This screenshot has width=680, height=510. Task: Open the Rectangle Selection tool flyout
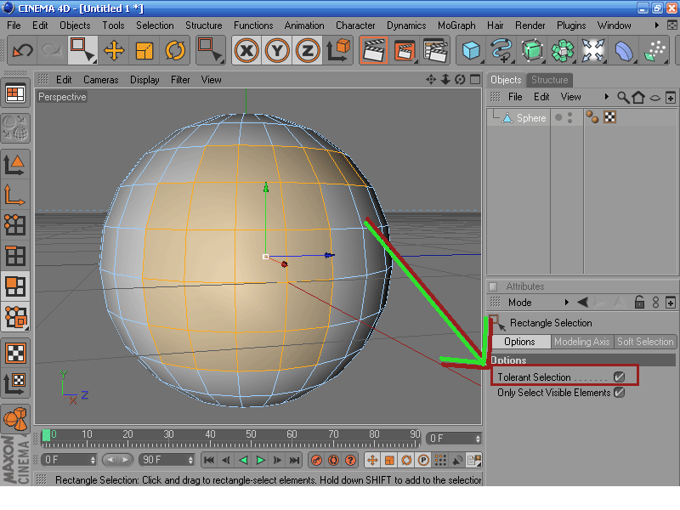pos(82,51)
